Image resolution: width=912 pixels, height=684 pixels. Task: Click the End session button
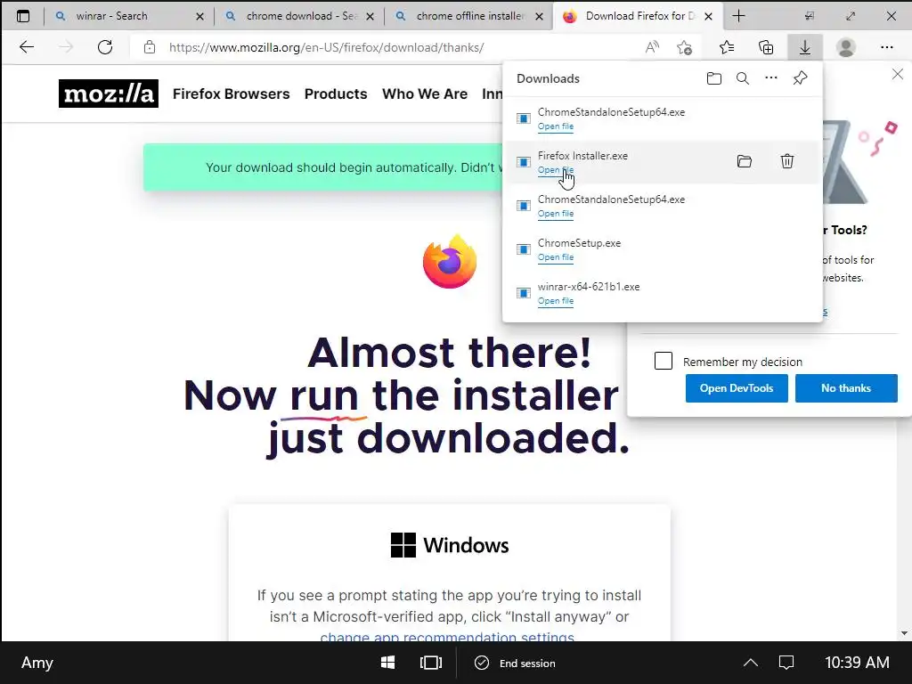[x=516, y=663]
